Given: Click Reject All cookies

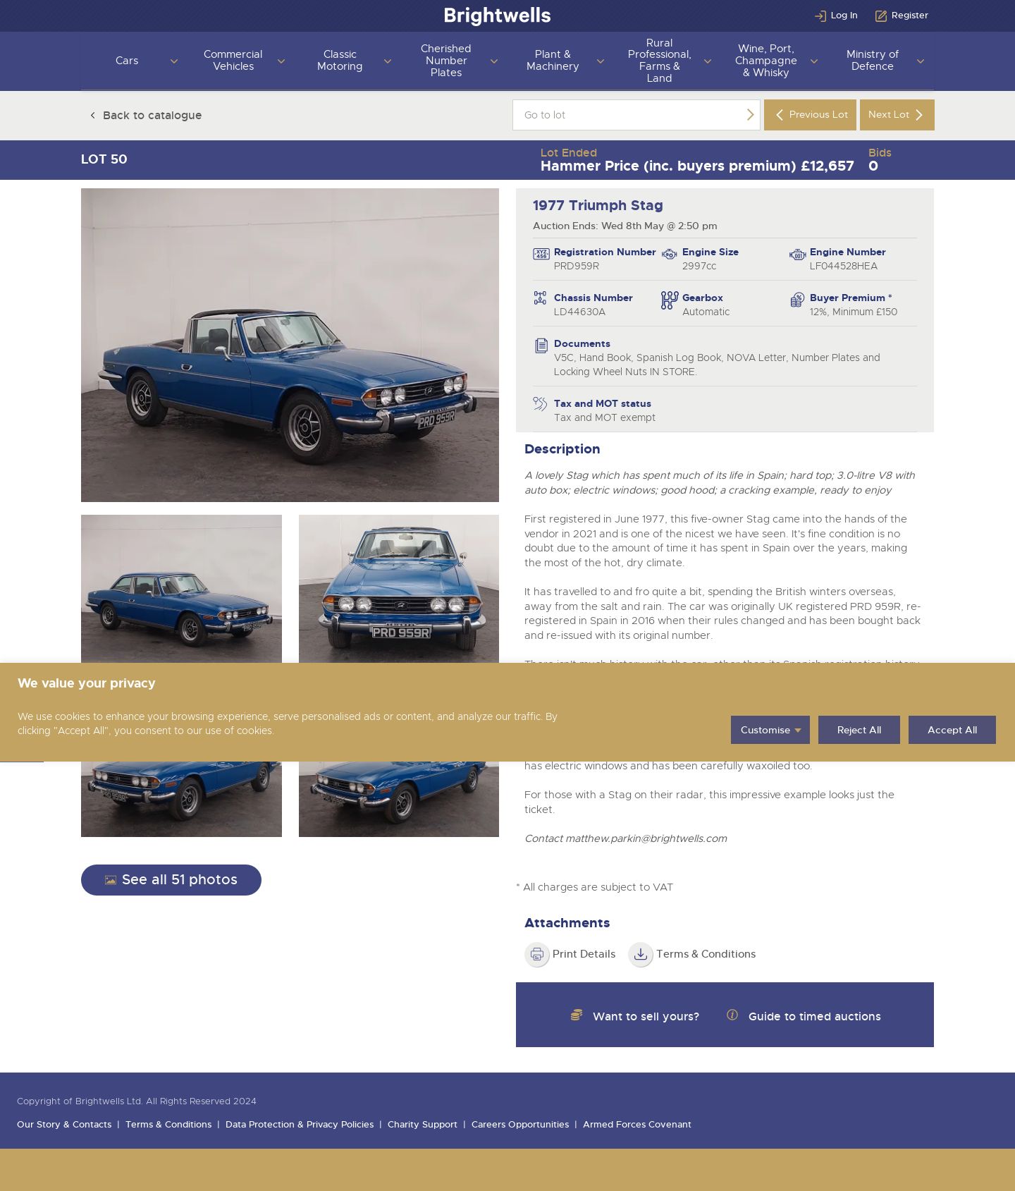Looking at the screenshot, I should pyautogui.click(x=859, y=730).
